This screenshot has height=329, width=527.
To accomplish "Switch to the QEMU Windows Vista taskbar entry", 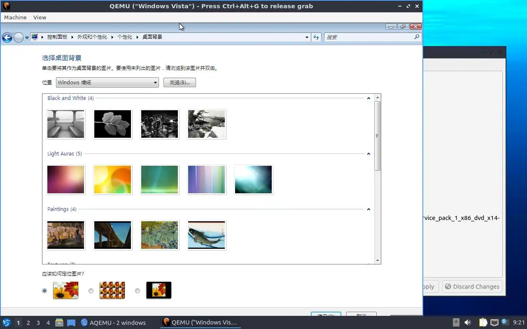I will [x=201, y=323].
